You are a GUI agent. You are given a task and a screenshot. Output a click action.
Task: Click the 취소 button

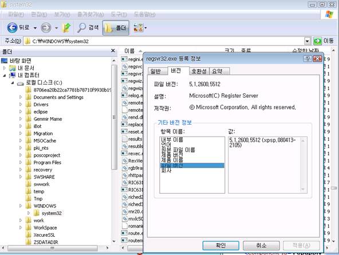pos(261,245)
